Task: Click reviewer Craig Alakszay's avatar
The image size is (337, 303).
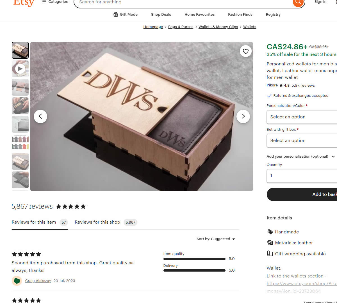Action: pyautogui.click(x=17, y=281)
